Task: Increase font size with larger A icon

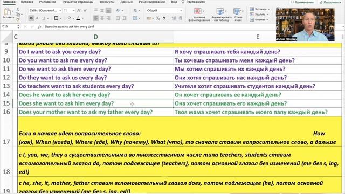Action: (79, 10)
